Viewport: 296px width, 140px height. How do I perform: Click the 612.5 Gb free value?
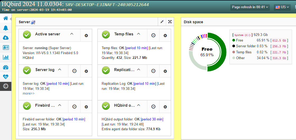pyautogui.click(x=279, y=40)
